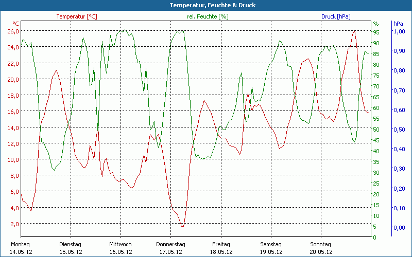The height and width of the screenshot is (257, 412).
Task: Click the blue 'hPa' axis unit label
Action: [x=398, y=24]
